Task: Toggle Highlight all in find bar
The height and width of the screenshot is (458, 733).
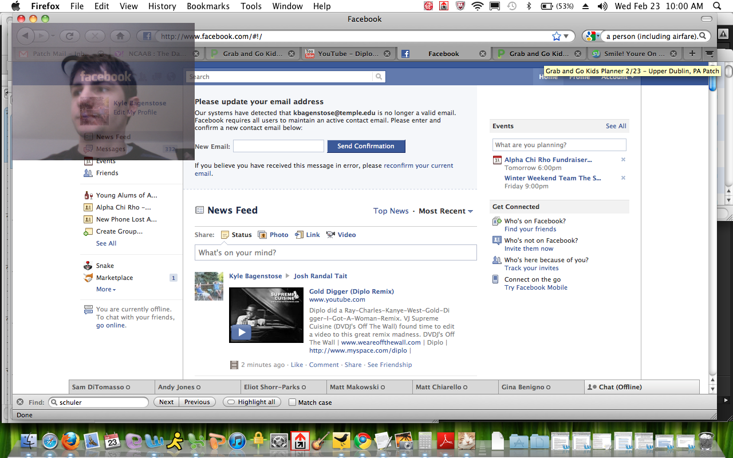Action: point(251,402)
